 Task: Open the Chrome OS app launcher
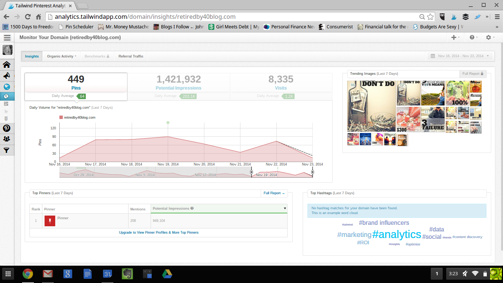point(8,274)
